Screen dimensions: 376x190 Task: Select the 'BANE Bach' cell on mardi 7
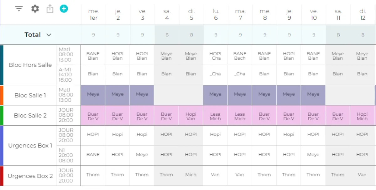(x=240, y=56)
